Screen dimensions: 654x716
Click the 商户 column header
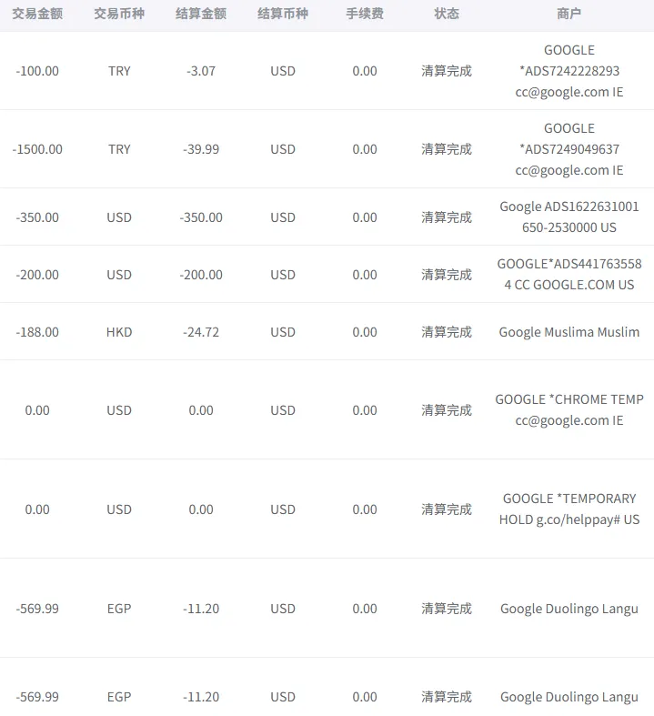tap(568, 14)
